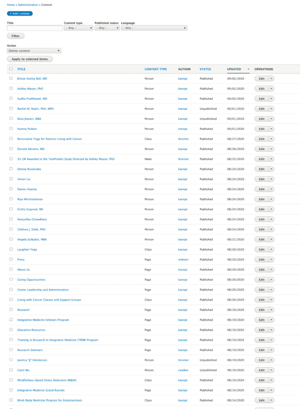Open Restorative Yoga for Patients Living with Cancer
The image size is (307, 409).
pyautogui.click(x=49, y=139)
